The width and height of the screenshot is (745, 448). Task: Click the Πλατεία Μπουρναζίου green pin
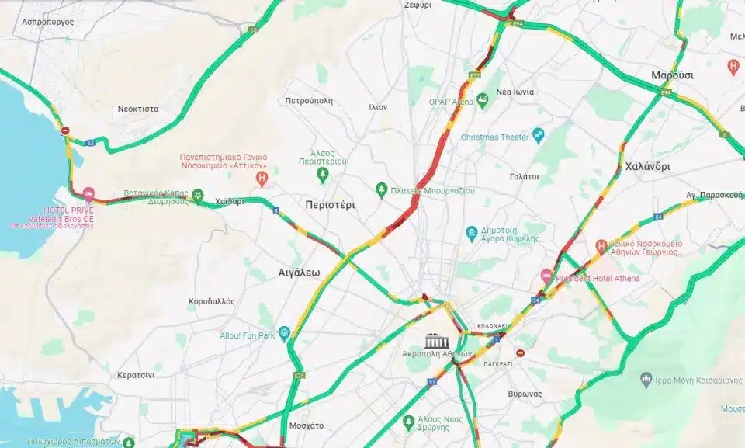tap(381, 189)
